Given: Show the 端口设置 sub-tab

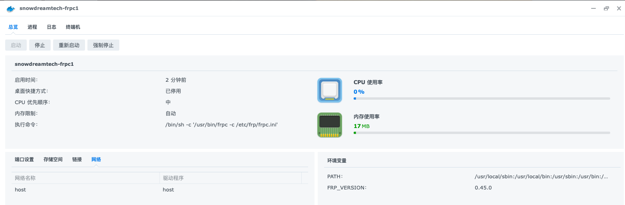Looking at the screenshot, I should [x=24, y=160].
